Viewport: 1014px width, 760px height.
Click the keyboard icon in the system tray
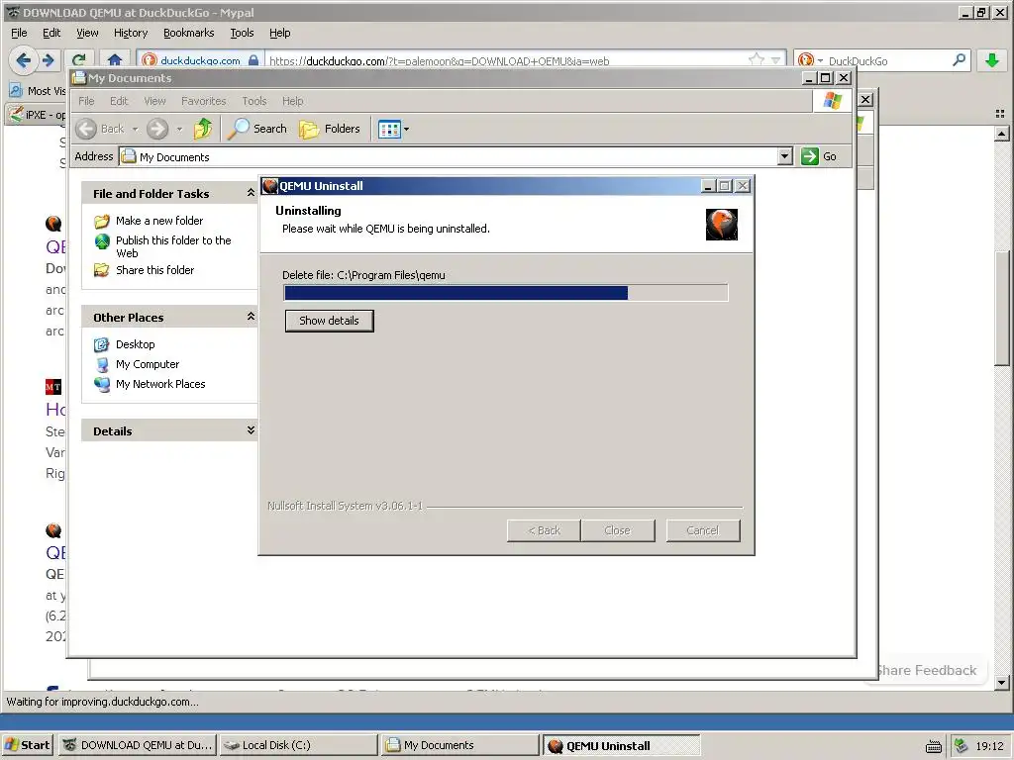click(933, 746)
